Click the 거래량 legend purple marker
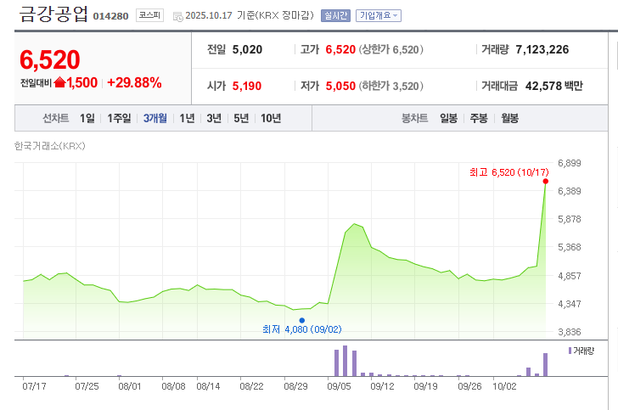The height and width of the screenshot is (410, 618). click(570, 351)
